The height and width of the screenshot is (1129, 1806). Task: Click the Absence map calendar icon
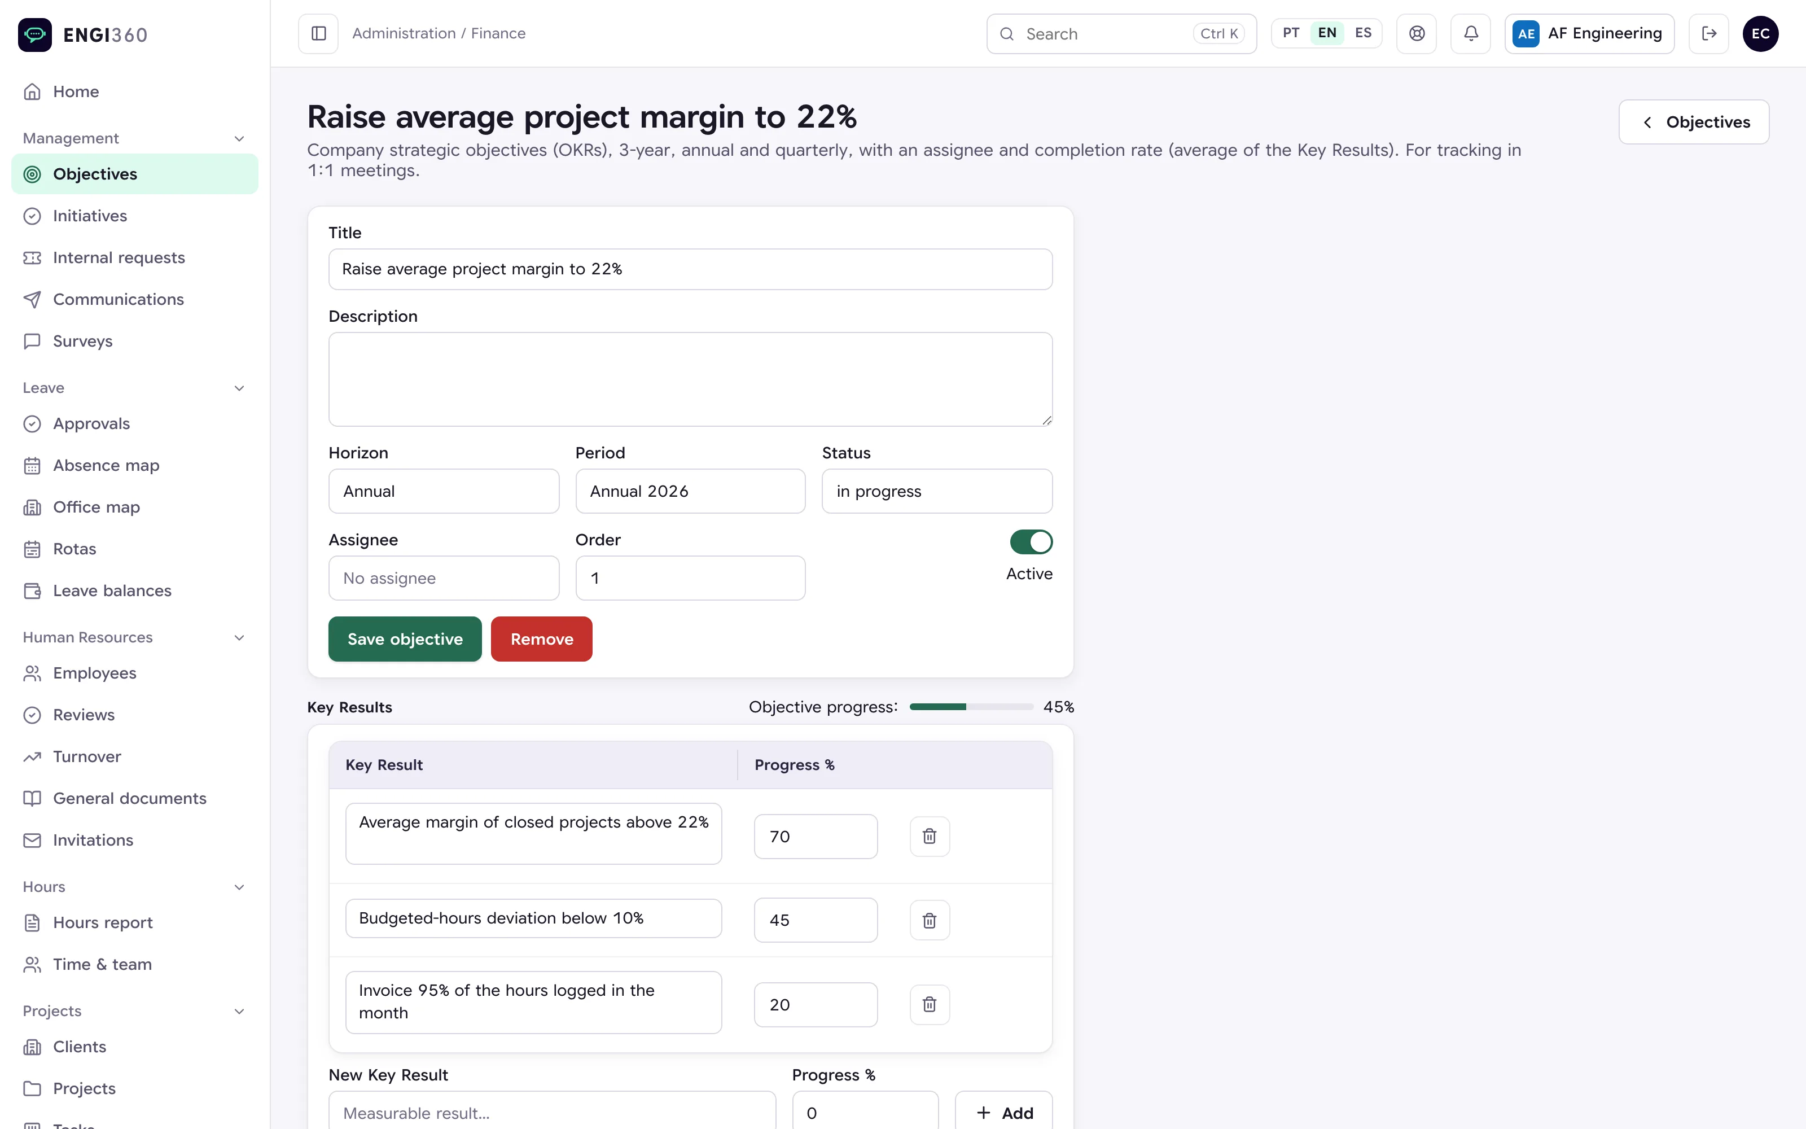(32, 465)
